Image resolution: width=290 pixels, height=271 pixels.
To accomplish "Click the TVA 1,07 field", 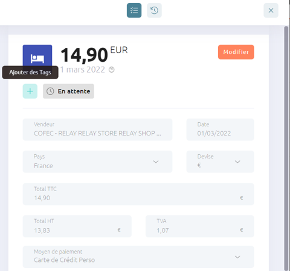I will coord(200,226).
